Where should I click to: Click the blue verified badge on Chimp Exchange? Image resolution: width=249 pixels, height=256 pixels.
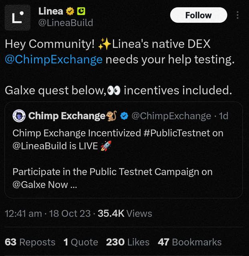(x=124, y=116)
